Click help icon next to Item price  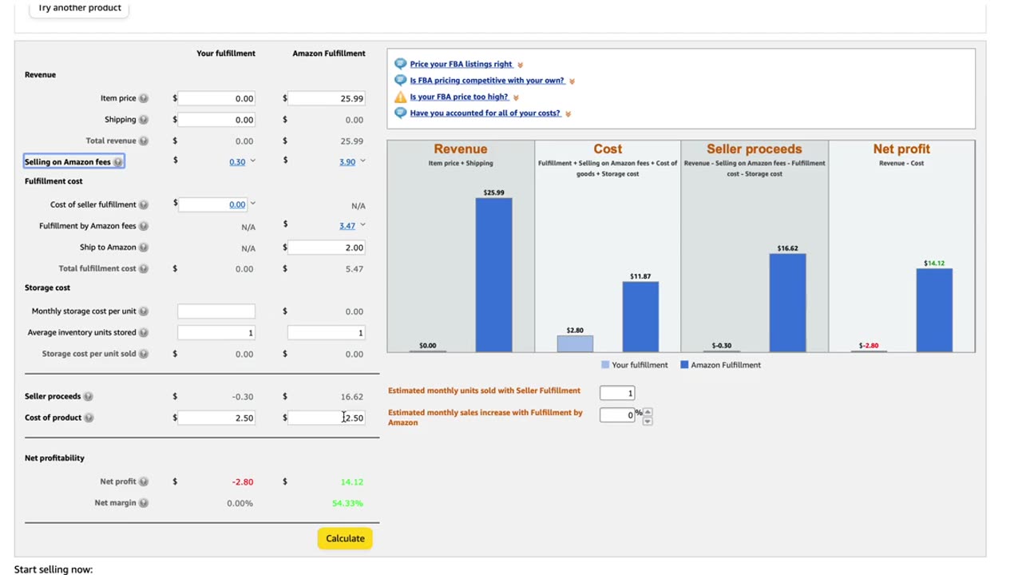click(144, 98)
